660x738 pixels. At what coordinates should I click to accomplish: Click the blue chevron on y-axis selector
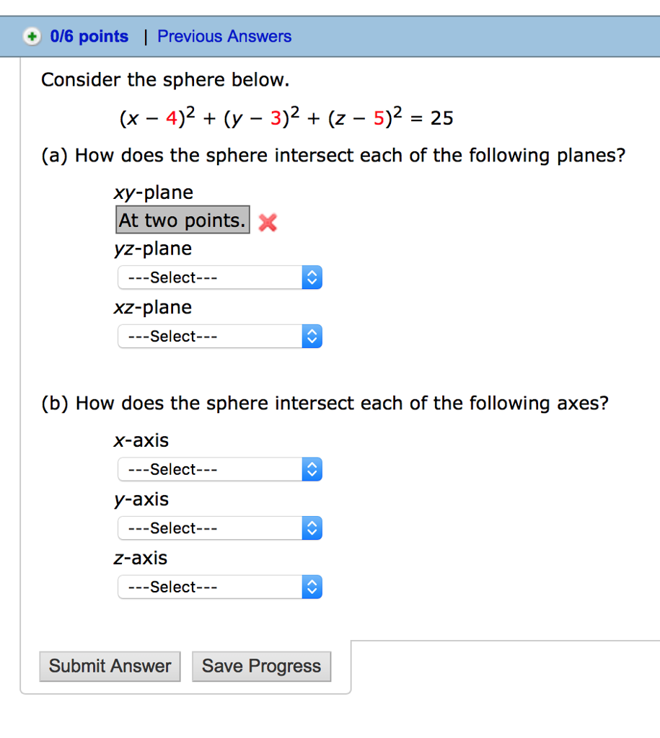tap(312, 528)
